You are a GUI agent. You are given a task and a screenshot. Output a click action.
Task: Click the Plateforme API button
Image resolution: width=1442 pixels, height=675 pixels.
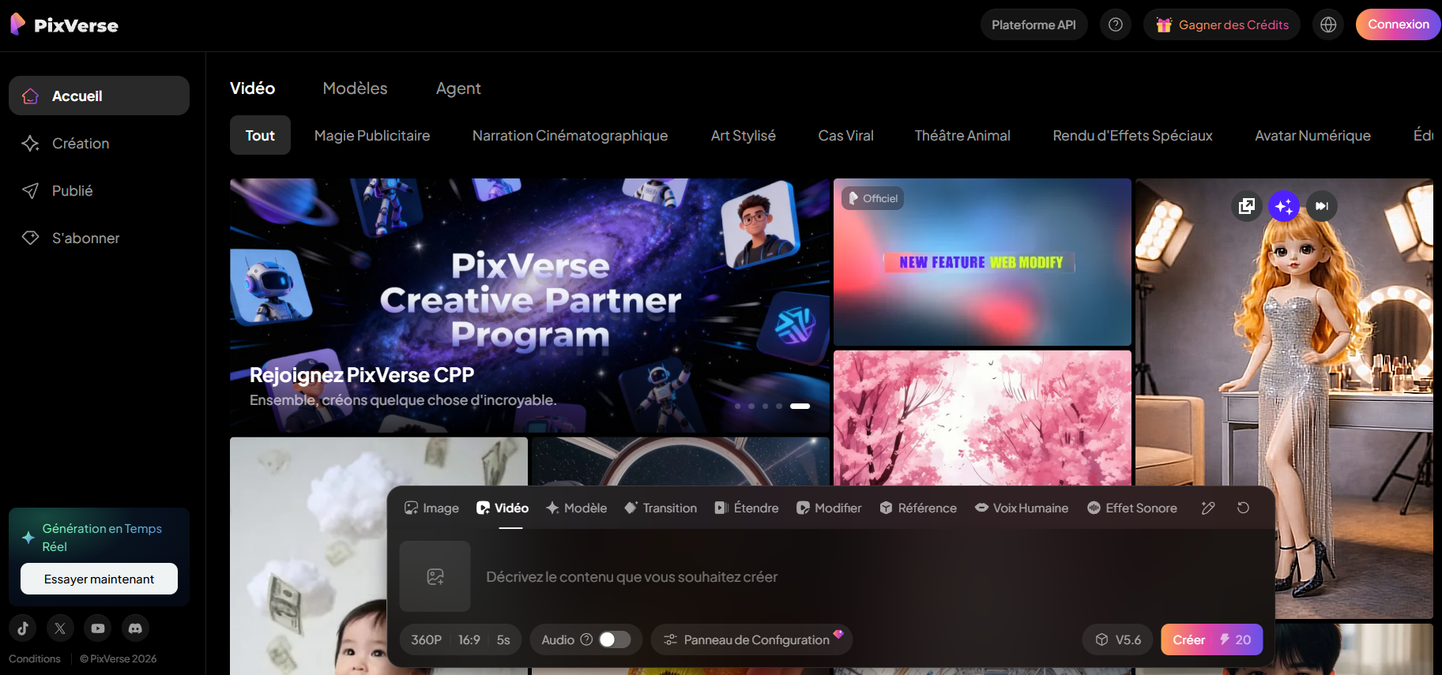coord(1033,24)
